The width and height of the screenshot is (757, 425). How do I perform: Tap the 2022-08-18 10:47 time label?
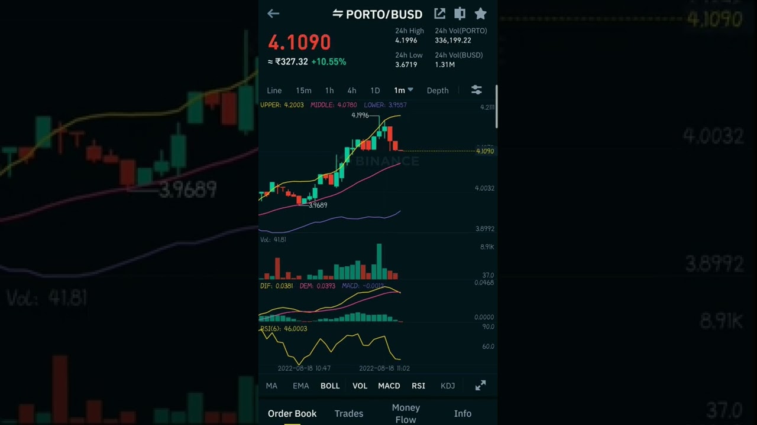pyautogui.click(x=304, y=368)
